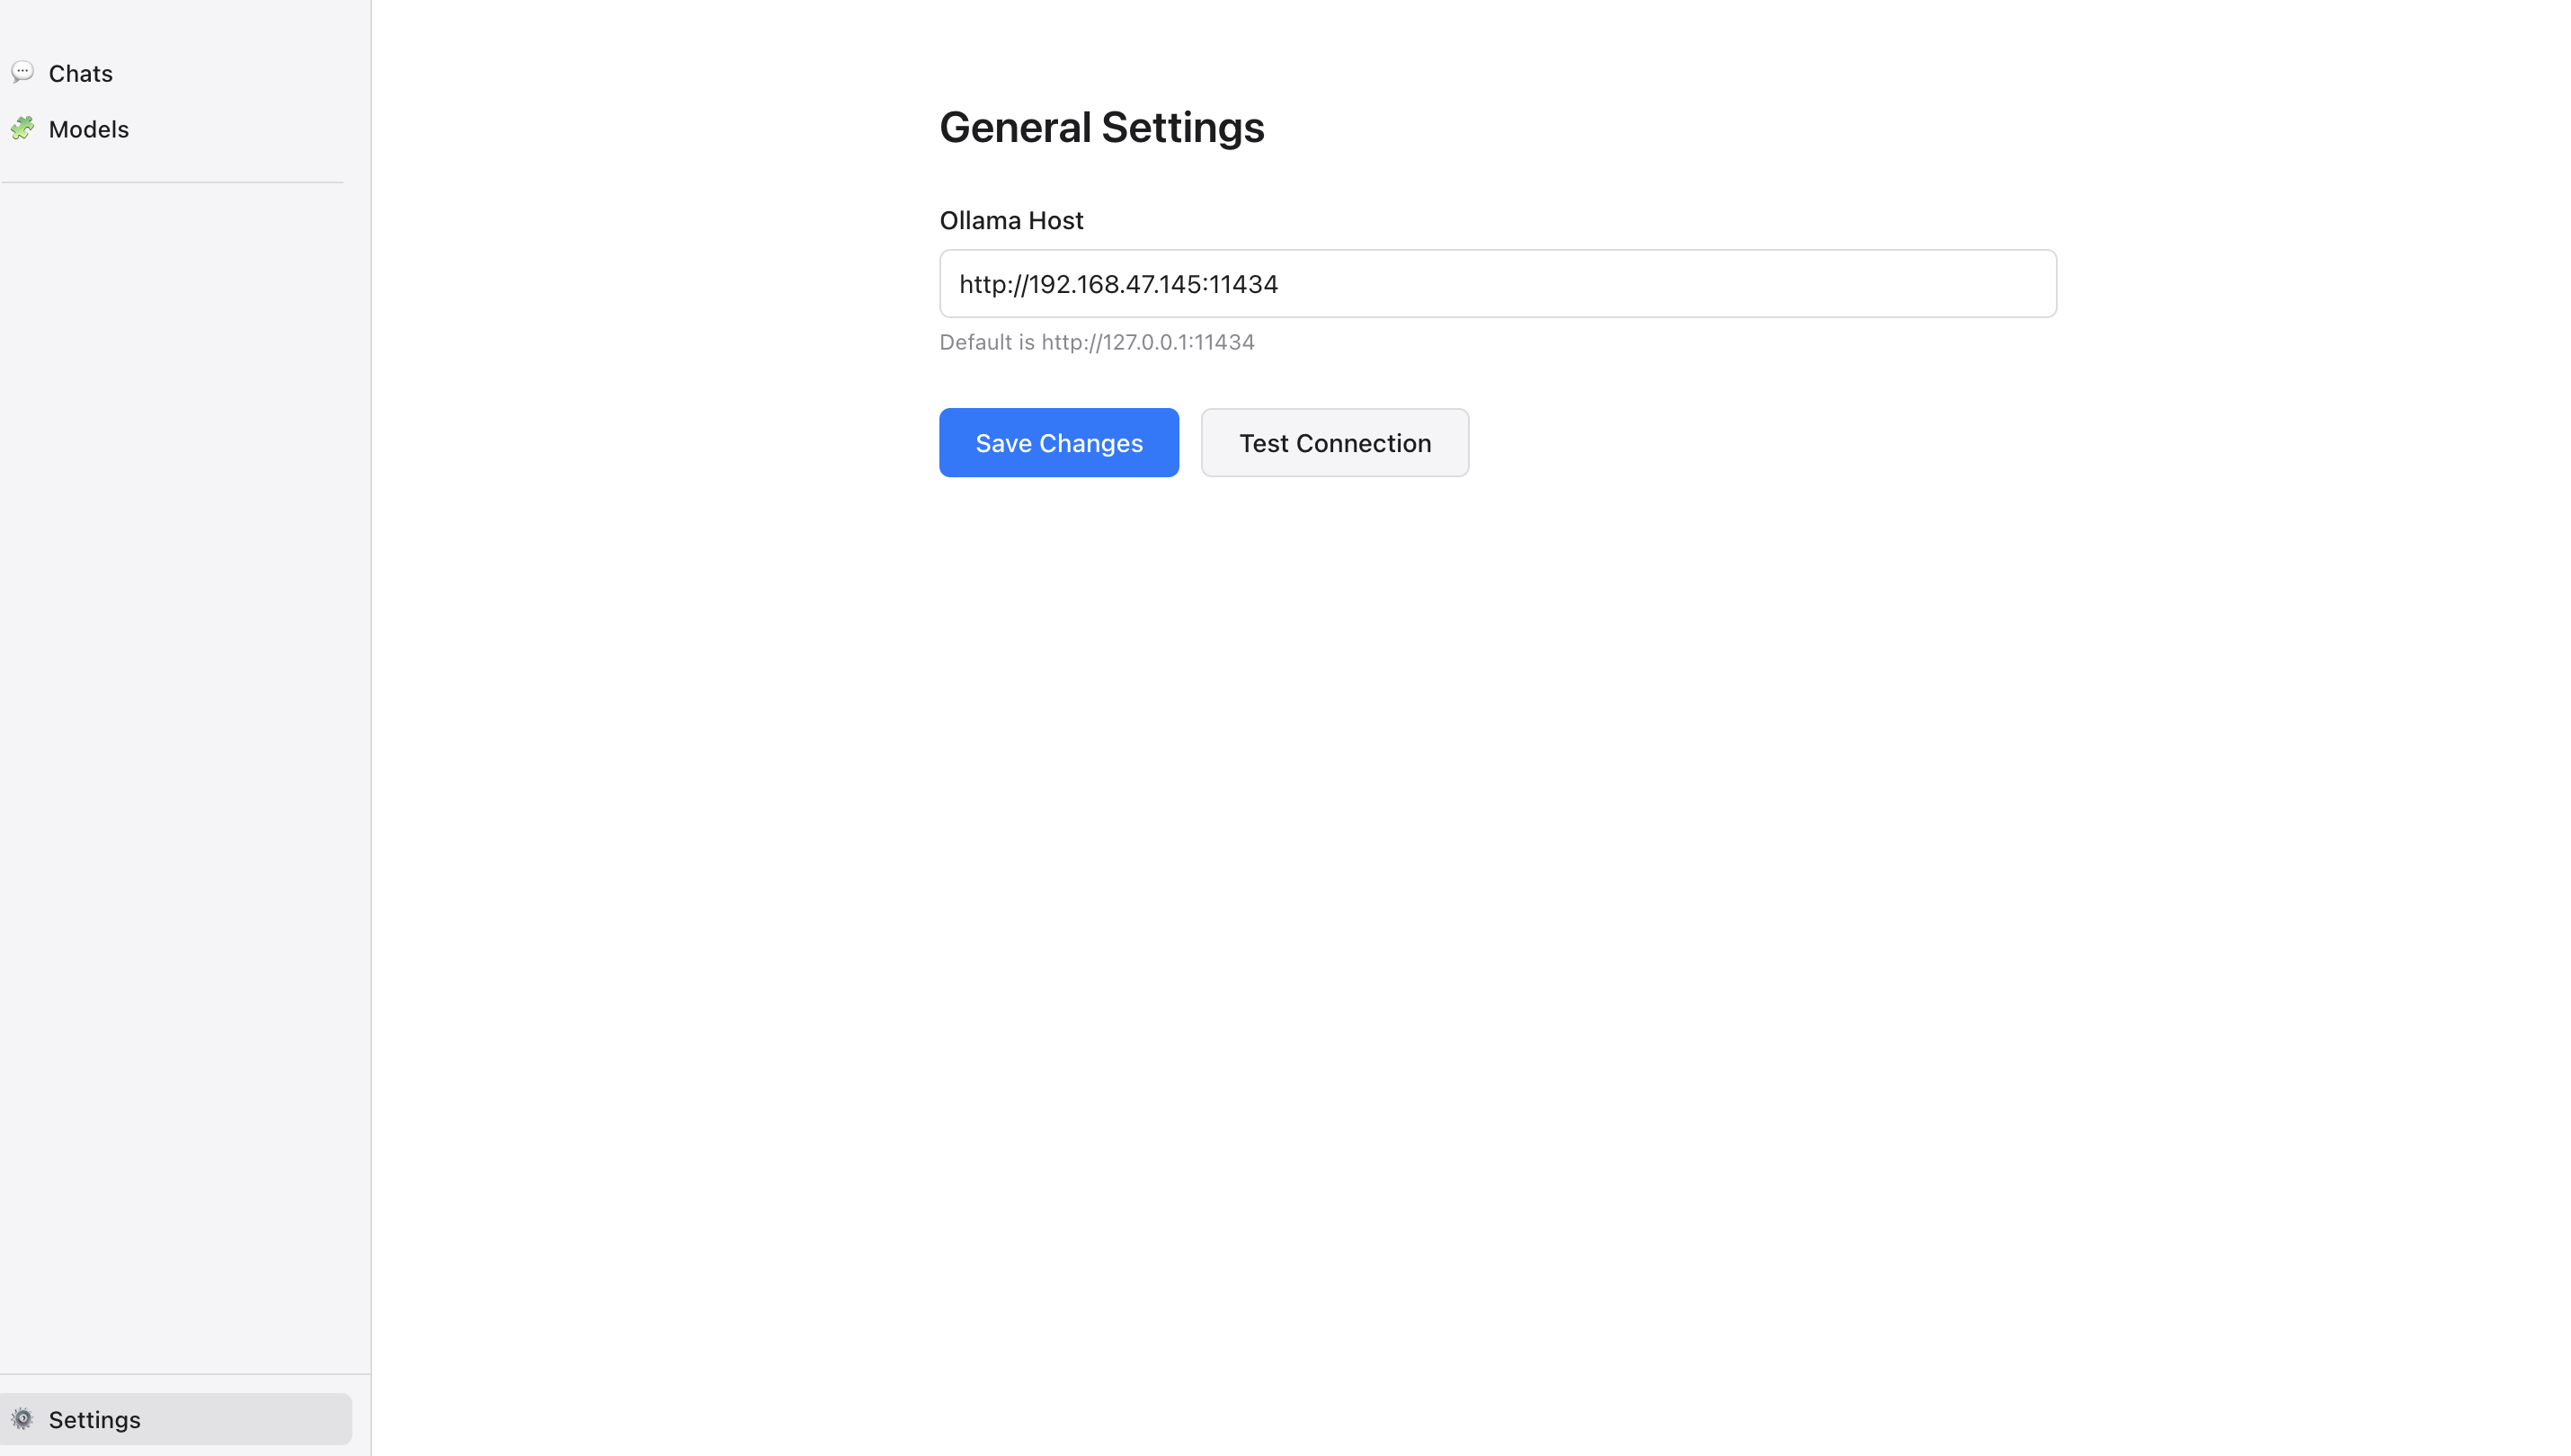The height and width of the screenshot is (1456, 2571).
Task: Switch to the Models page label
Action: click(x=88, y=129)
